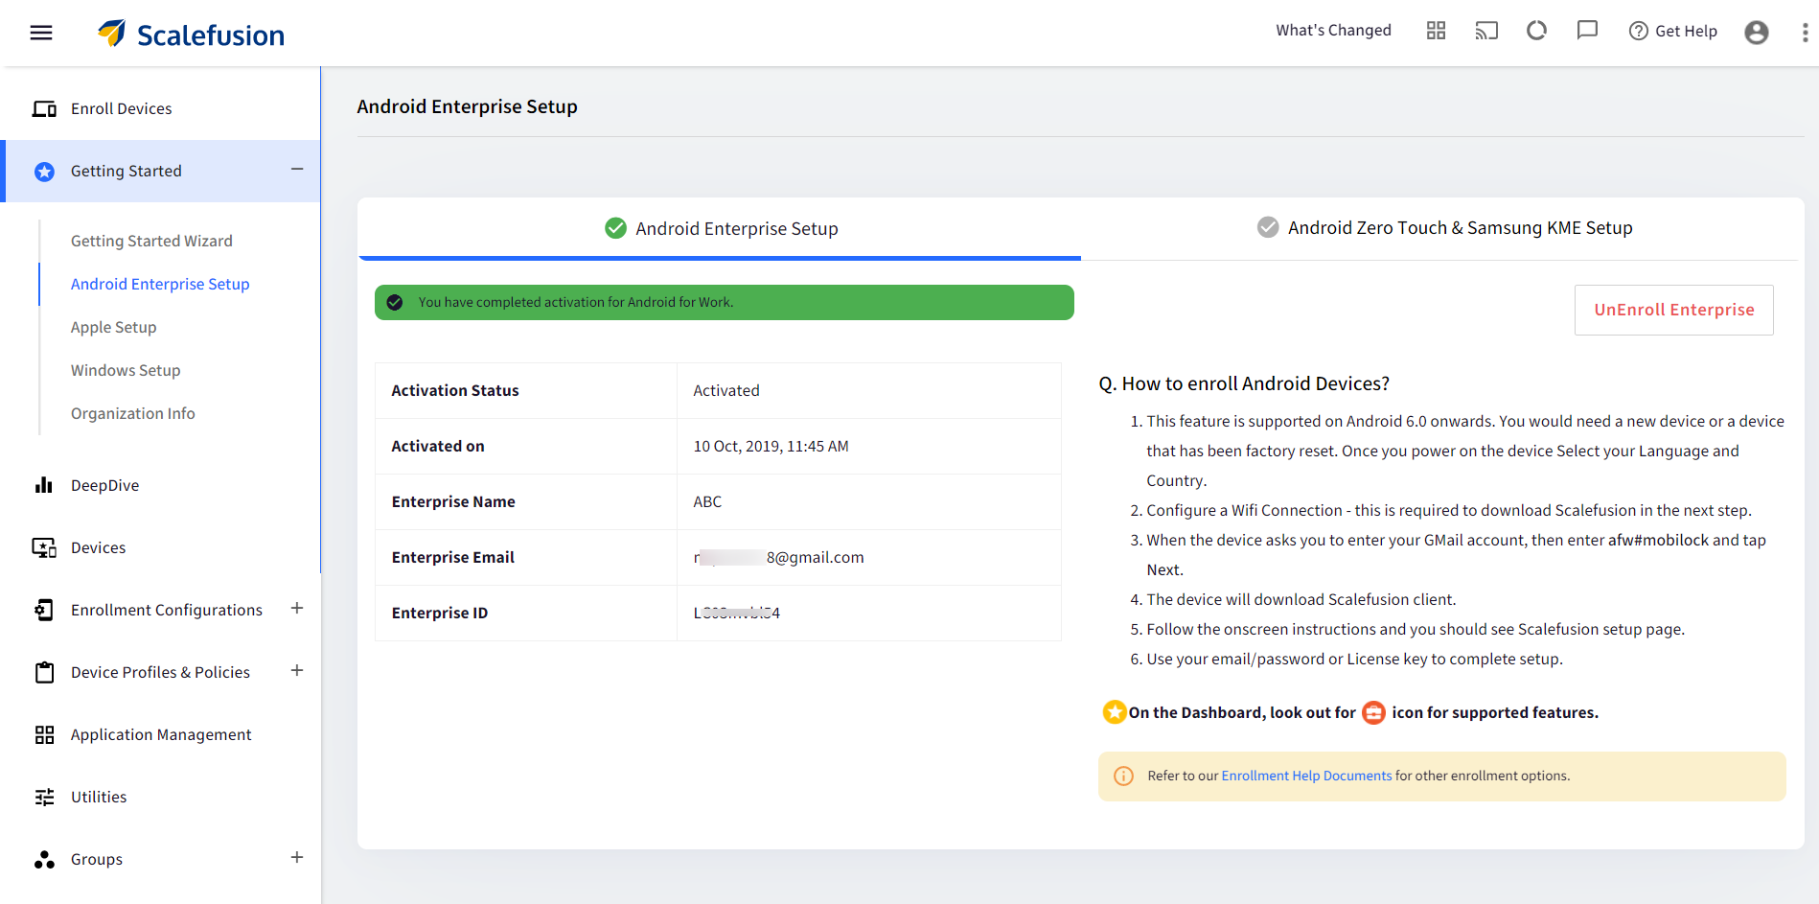Expand Enrollment Configurations section
1819x904 pixels.
pyautogui.click(x=297, y=609)
